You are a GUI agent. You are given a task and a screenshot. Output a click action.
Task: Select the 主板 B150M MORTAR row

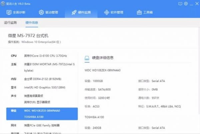click(42, 67)
